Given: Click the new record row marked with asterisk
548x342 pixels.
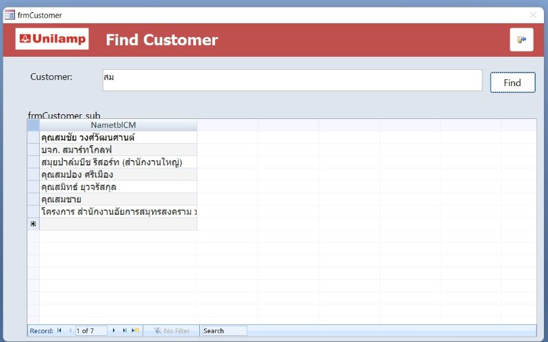Looking at the screenshot, I should click(33, 224).
